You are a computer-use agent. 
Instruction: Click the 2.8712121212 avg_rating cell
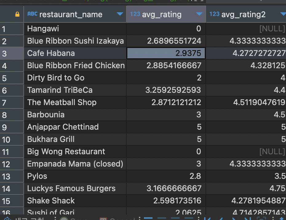166,102
